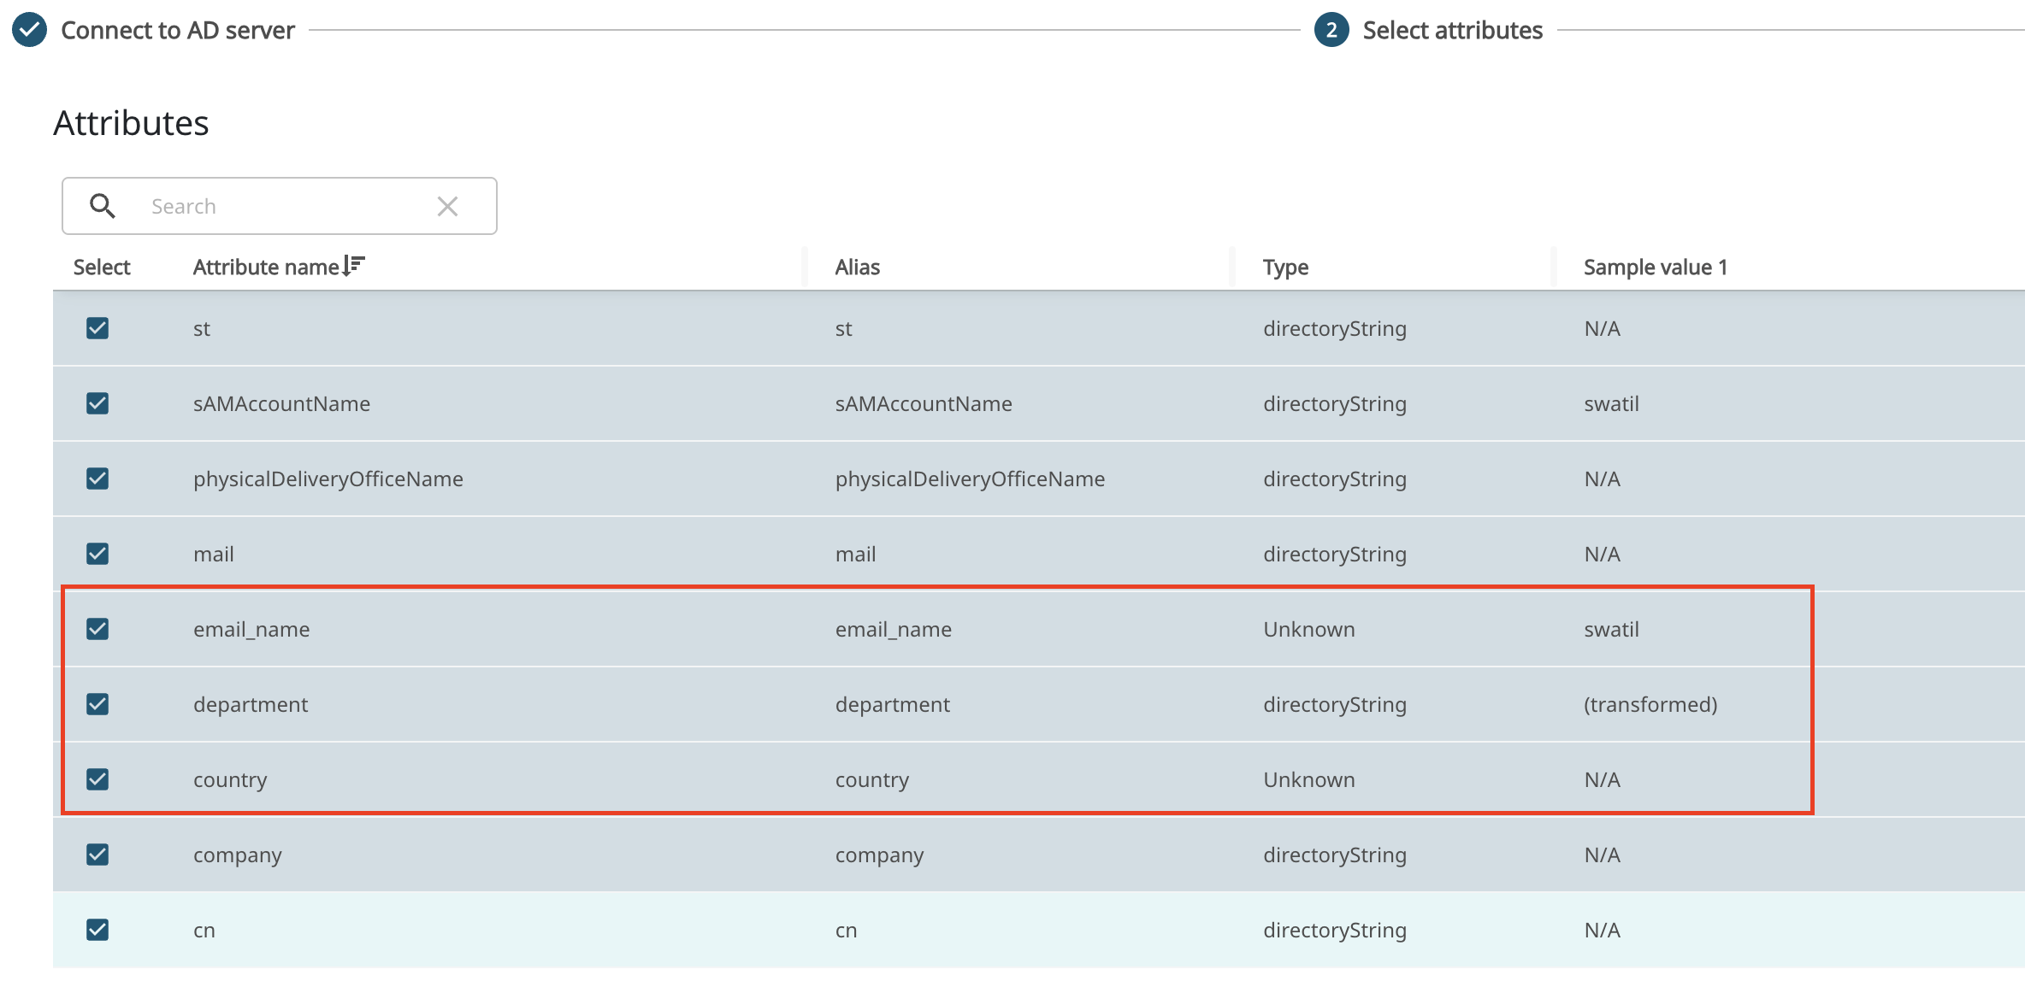The width and height of the screenshot is (2025, 981).
Task: Uncheck the country attribute checkbox
Action: (97, 779)
